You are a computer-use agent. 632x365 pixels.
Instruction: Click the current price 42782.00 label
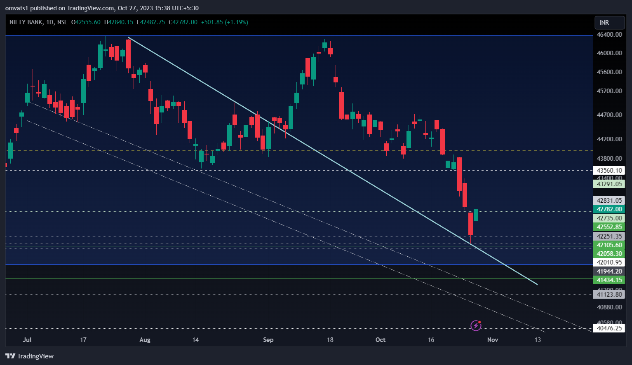tap(609, 209)
